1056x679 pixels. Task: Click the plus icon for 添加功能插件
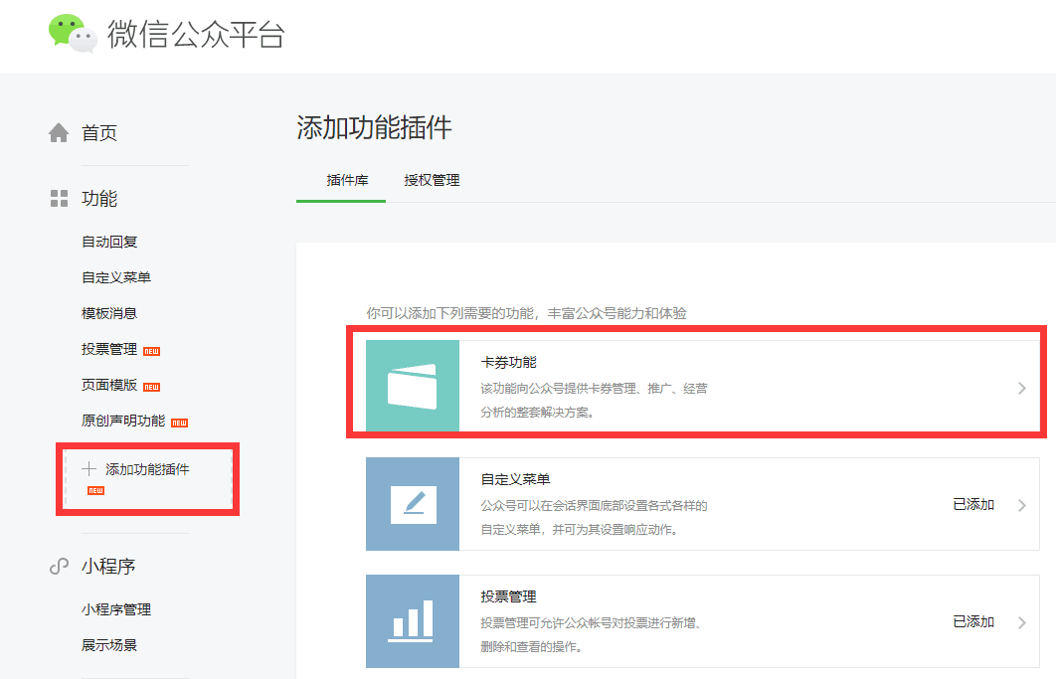[89, 469]
